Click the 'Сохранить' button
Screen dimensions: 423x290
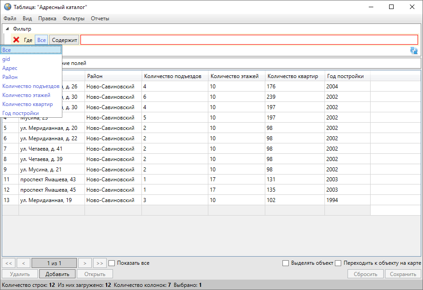click(x=403, y=274)
